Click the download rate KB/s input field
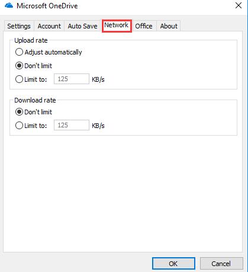Viewport: 248px width, 272px height. pos(72,125)
